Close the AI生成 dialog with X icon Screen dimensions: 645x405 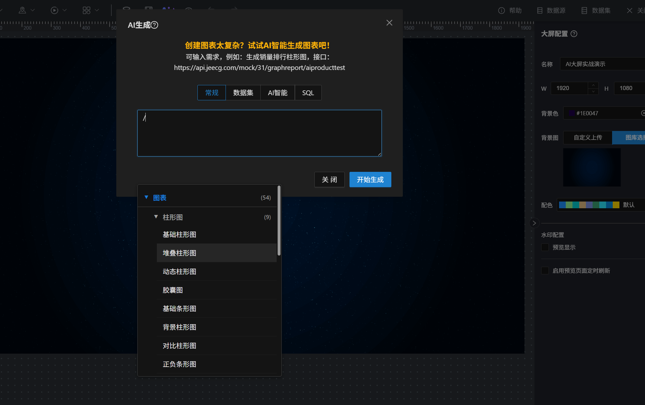click(389, 23)
